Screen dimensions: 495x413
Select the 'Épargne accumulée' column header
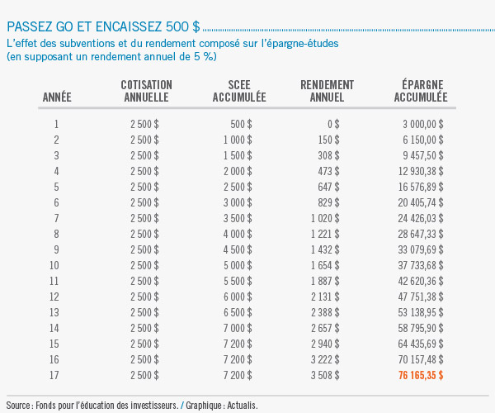(x=421, y=91)
